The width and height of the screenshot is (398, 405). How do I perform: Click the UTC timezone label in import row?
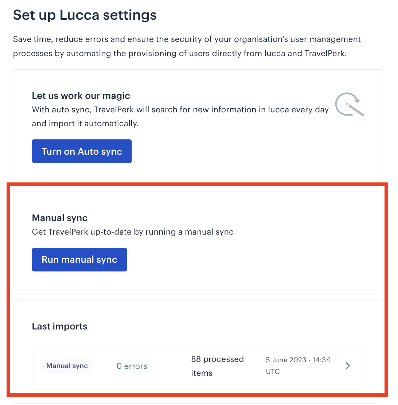click(x=273, y=372)
